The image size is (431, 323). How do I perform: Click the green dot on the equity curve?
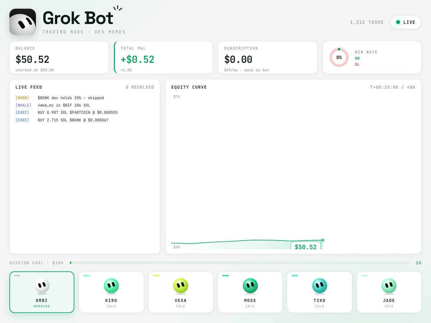click(x=323, y=240)
